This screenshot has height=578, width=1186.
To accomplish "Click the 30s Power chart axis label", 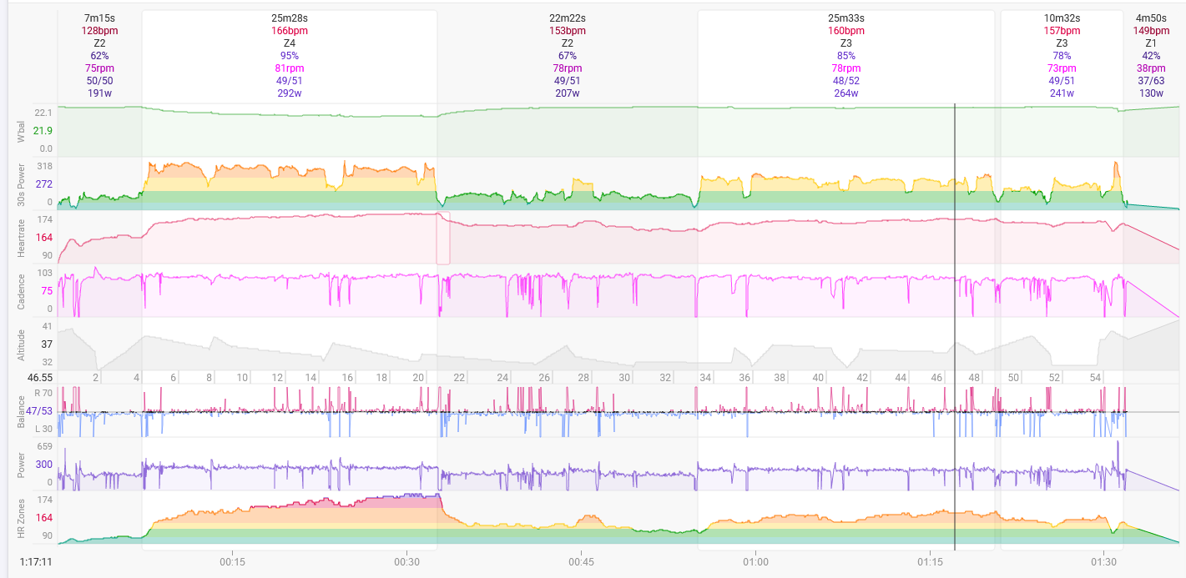I will [x=23, y=183].
